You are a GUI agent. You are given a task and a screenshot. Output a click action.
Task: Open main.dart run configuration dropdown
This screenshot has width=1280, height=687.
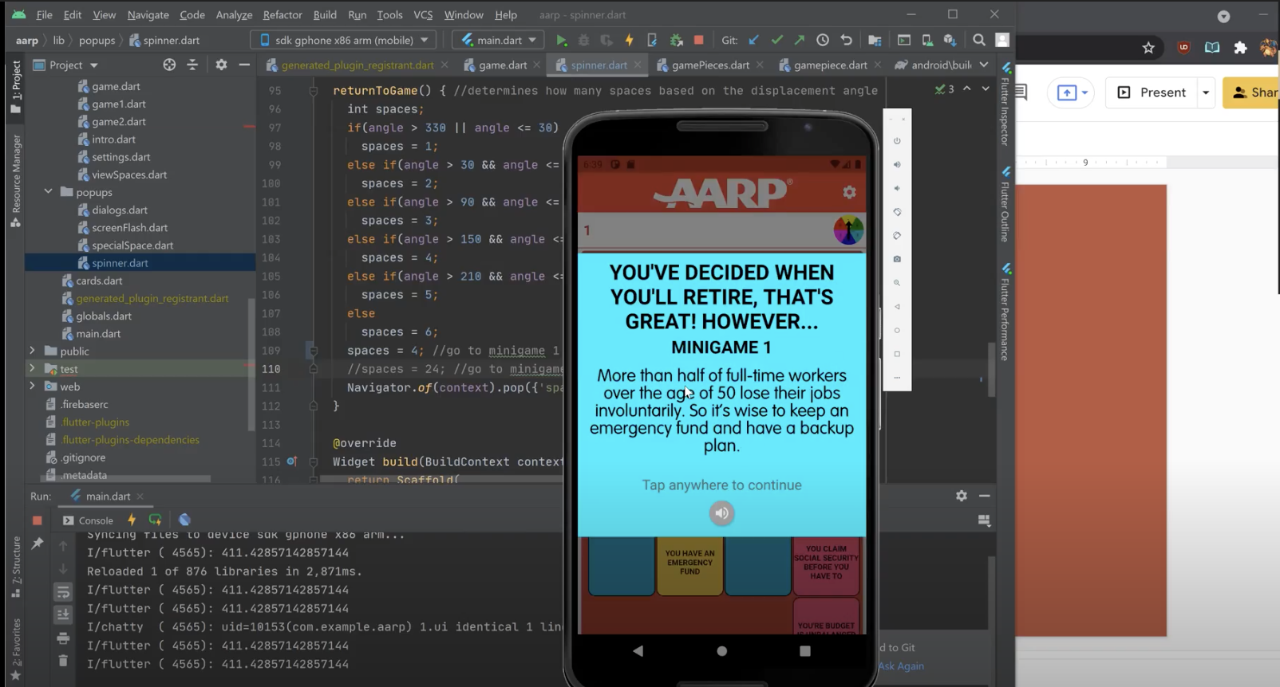pos(499,40)
